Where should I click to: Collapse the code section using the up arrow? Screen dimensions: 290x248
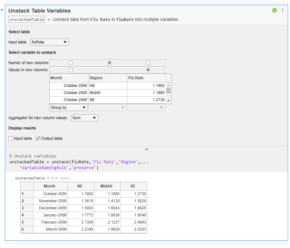coord(147,149)
